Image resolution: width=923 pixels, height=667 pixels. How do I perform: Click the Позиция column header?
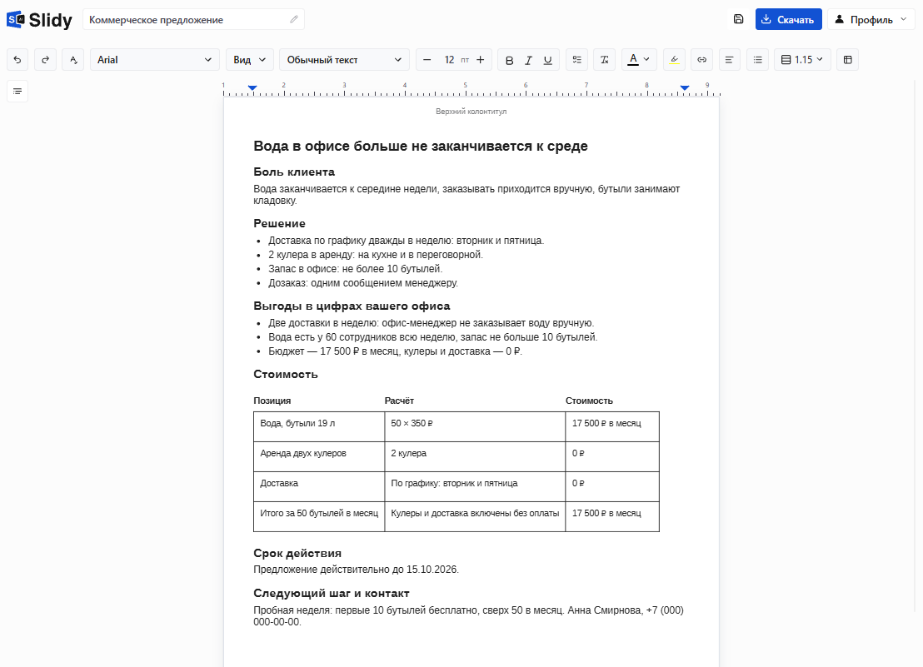pos(272,401)
